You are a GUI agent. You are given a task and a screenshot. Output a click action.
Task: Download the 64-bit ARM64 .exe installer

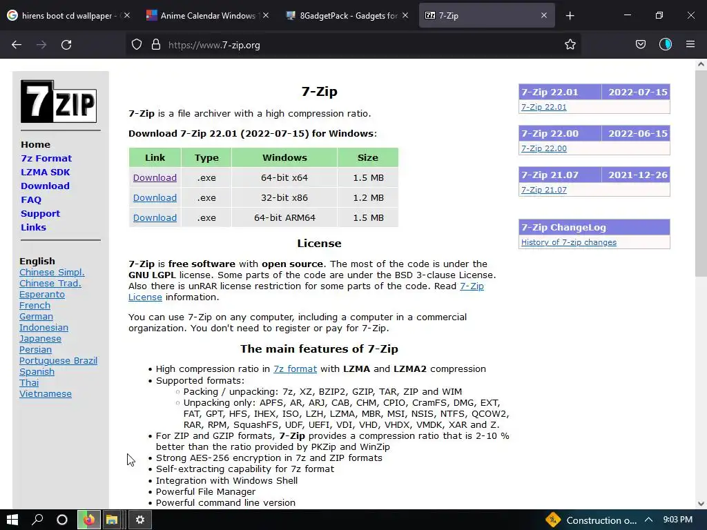[x=155, y=217]
